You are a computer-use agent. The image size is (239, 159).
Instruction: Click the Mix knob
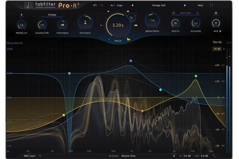click(x=216, y=23)
